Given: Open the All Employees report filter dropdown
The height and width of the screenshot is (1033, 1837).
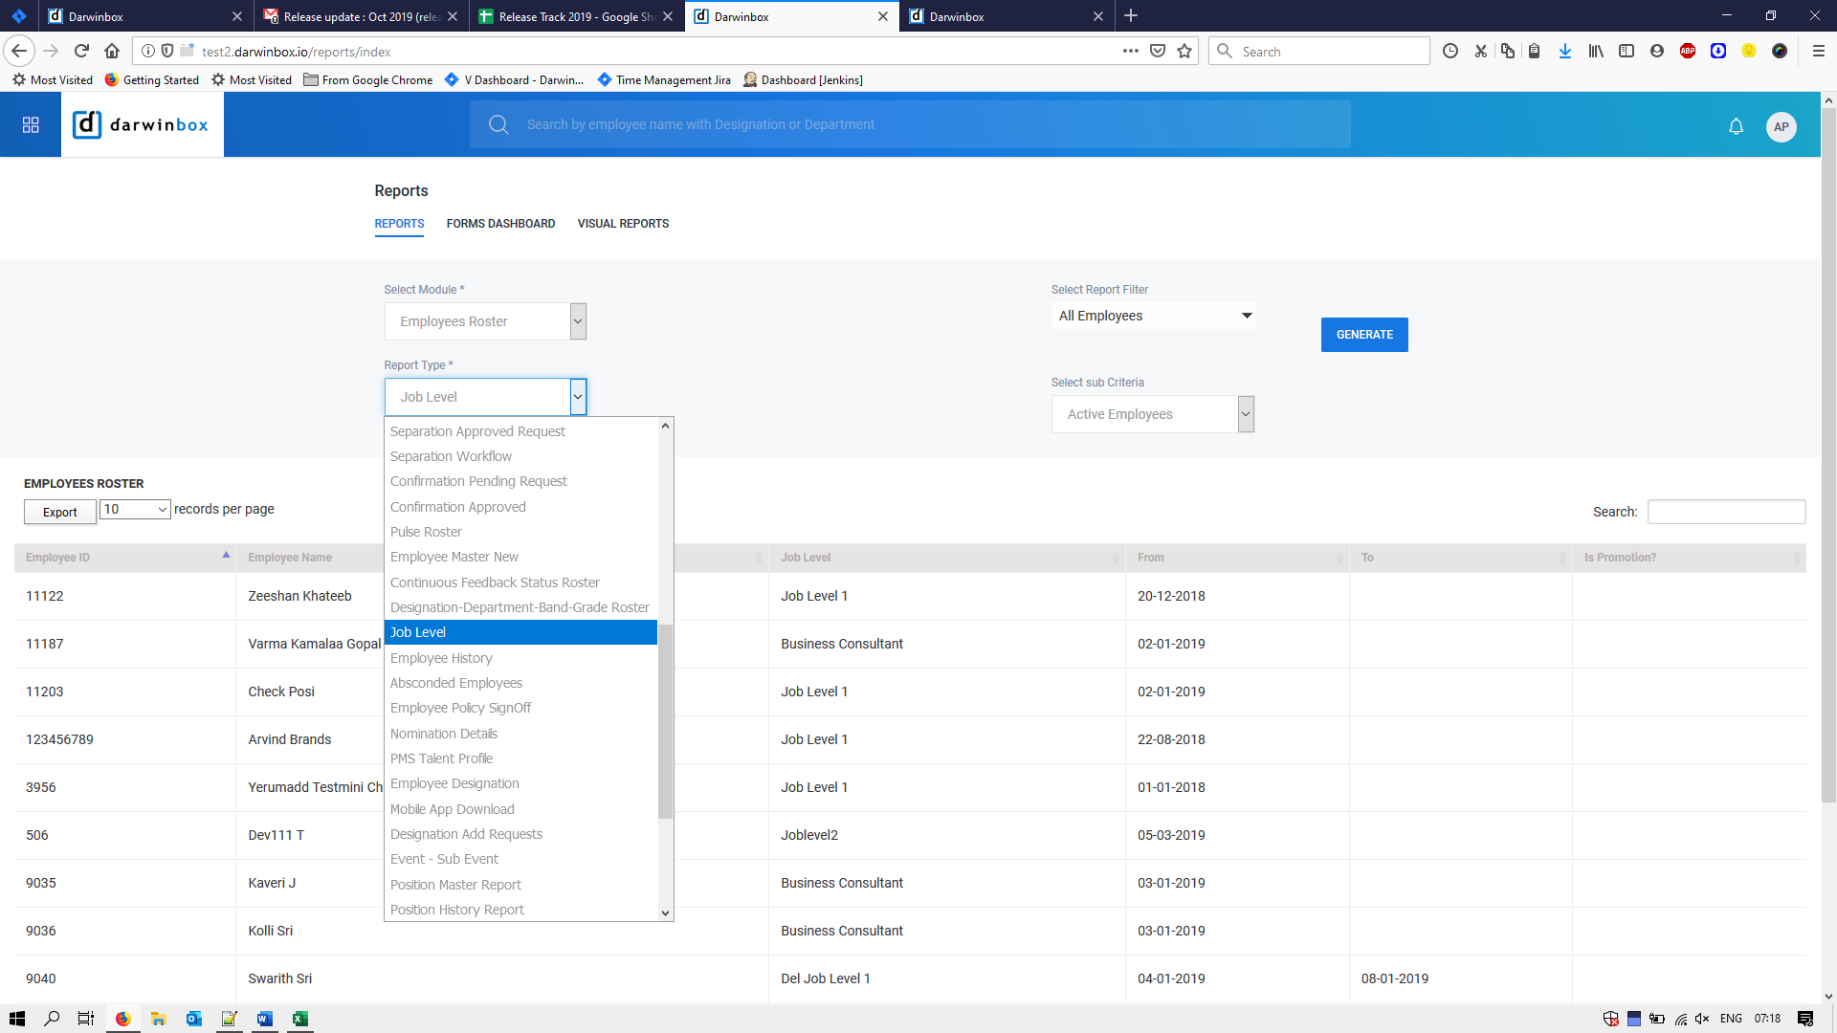Looking at the screenshot, I should [x=1152, y=316].
